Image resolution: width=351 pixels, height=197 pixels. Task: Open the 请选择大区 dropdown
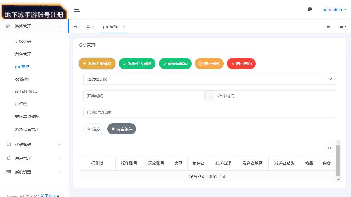[210, 79]
